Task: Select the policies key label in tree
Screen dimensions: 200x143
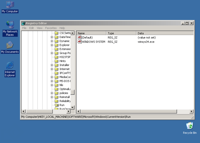Action: 64,93
